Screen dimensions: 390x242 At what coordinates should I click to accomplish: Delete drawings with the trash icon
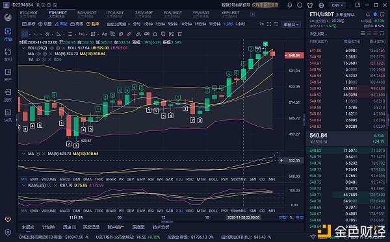coord(180,34)
